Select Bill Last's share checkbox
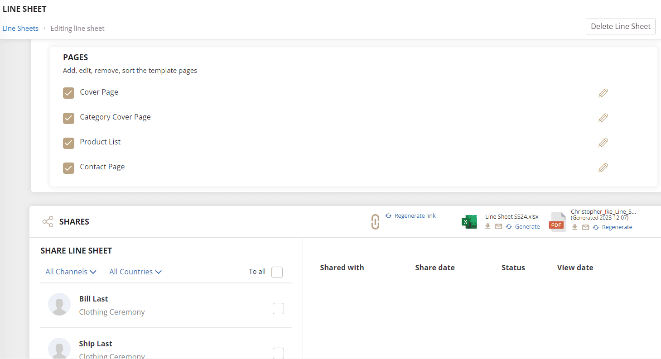 (278, 308)
